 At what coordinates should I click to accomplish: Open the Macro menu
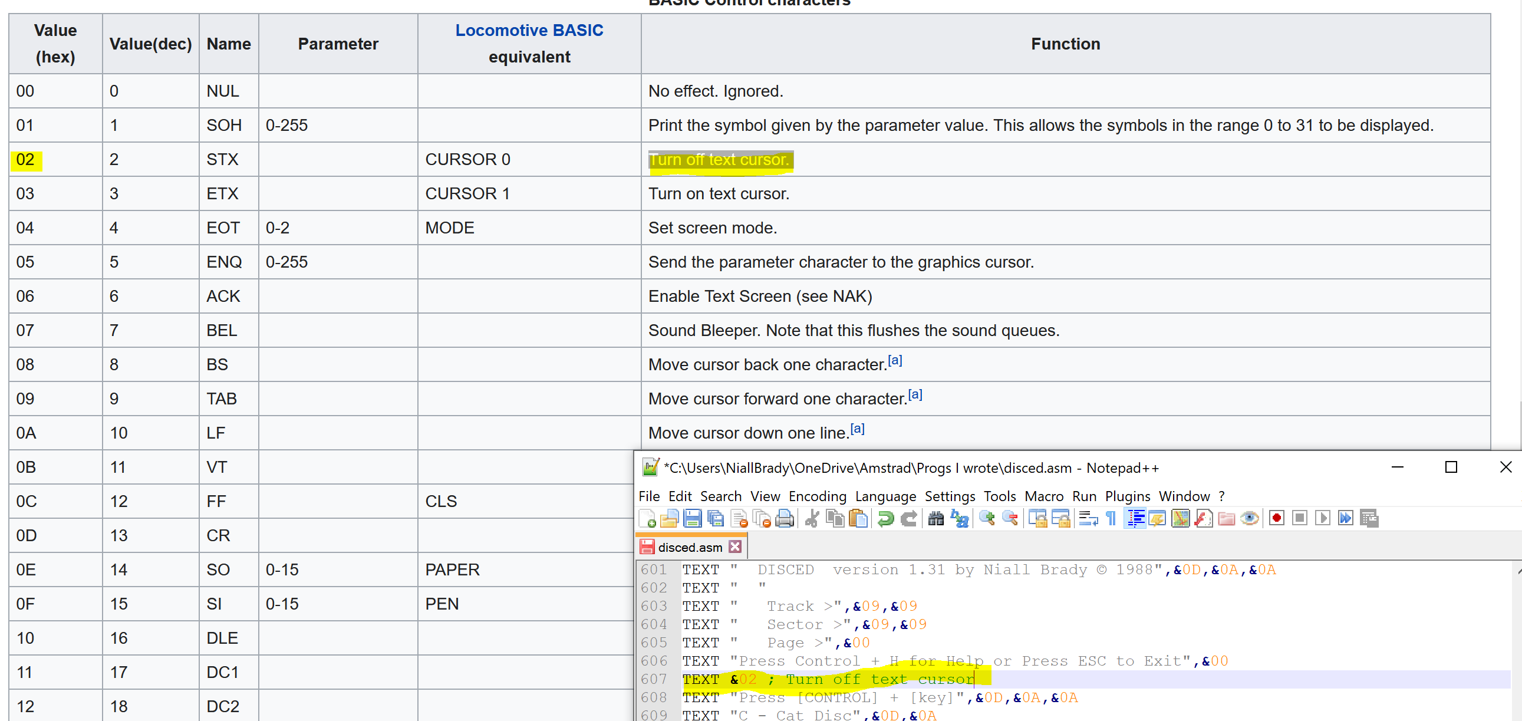click(x=1044, y=496)
